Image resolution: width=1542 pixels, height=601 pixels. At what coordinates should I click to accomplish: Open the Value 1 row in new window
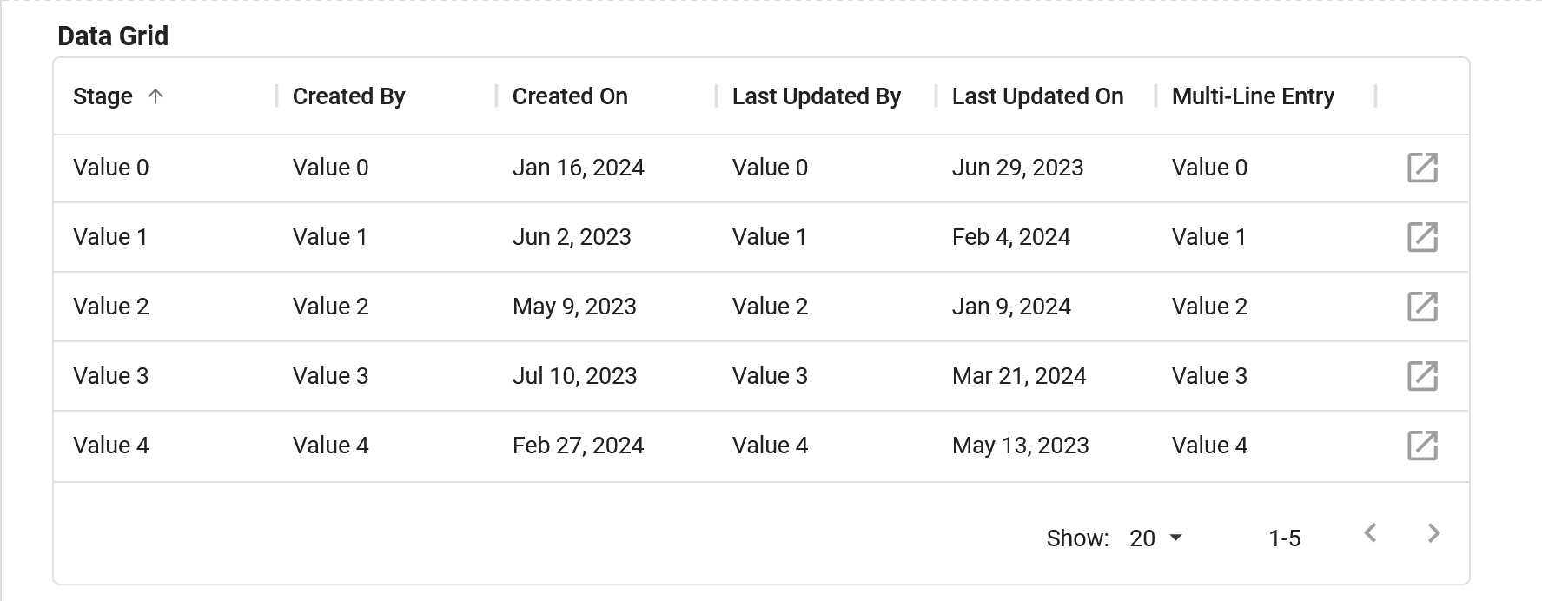coord(1422,237)
